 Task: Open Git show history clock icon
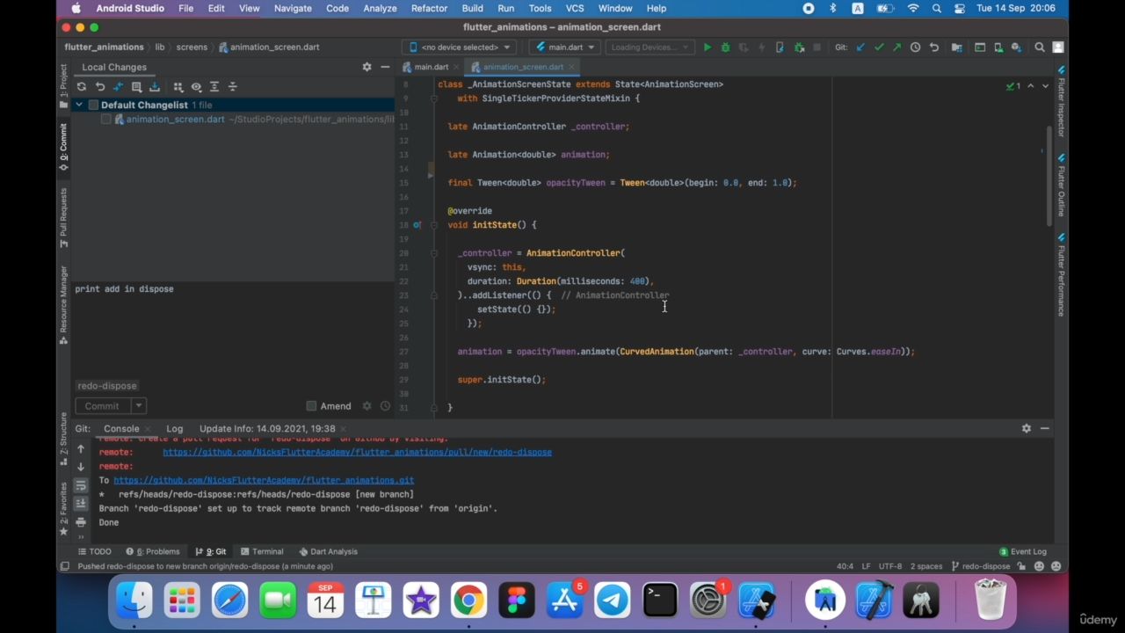pos(915,47)
